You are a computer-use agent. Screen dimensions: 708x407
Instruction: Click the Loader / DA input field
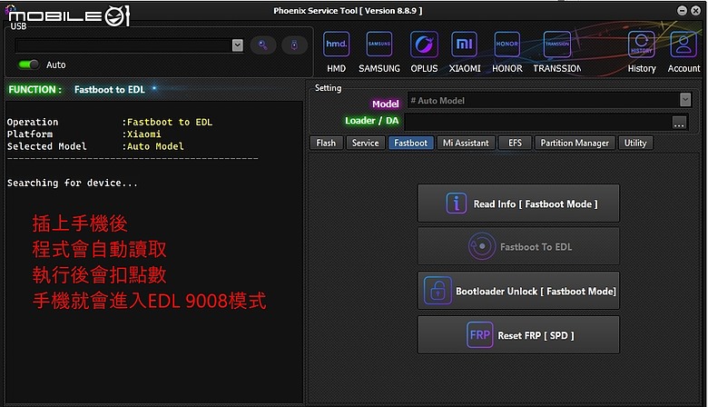pyautogui.click(x=538, y=122)
